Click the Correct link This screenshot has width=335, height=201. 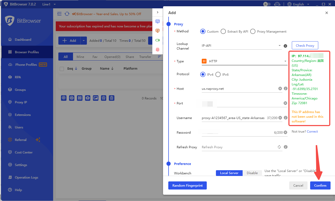click(312, 131)
